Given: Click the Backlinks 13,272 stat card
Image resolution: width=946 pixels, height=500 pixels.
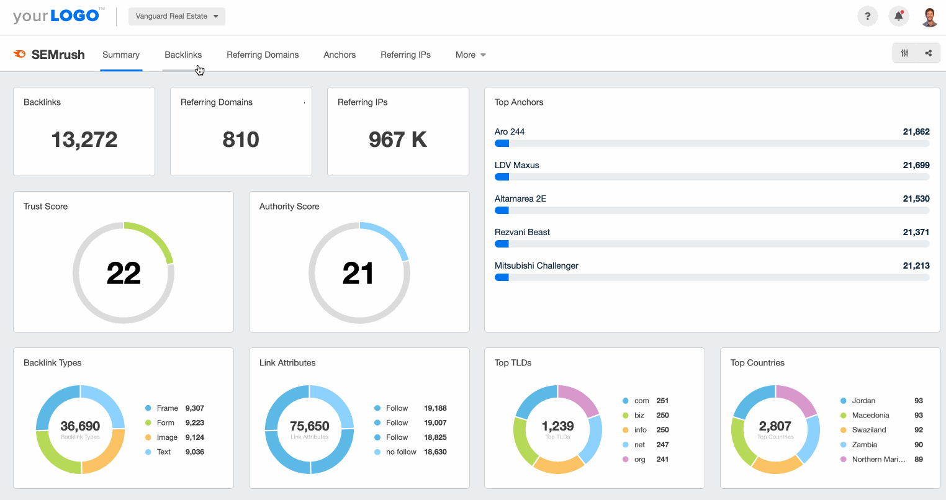Looking at the screenshot, I should tap(84, 132).
